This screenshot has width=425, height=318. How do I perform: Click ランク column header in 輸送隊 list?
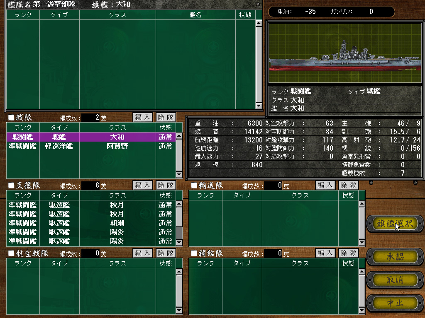pos(205,195)
